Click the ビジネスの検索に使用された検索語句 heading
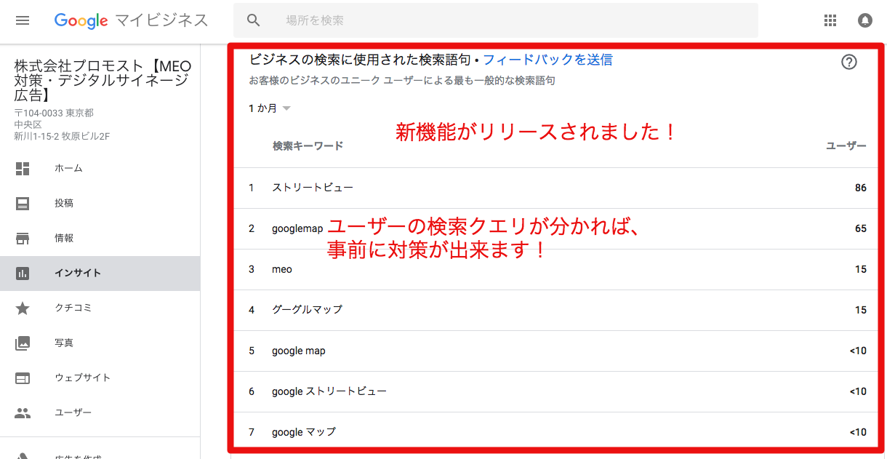The image size is (887, 459). pos(360,60)
